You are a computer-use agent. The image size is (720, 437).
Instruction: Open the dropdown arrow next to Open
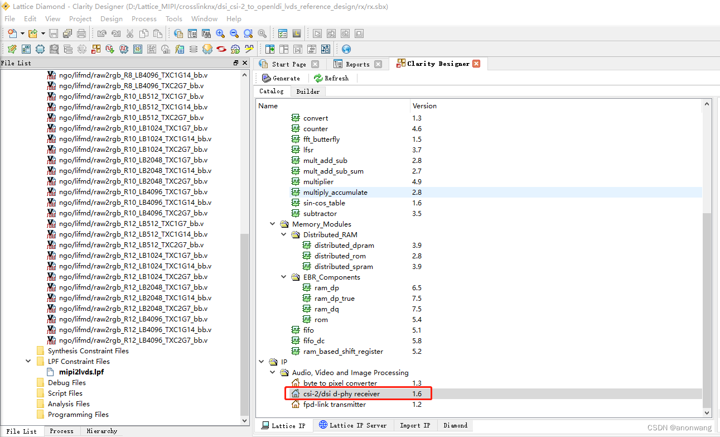43,33
